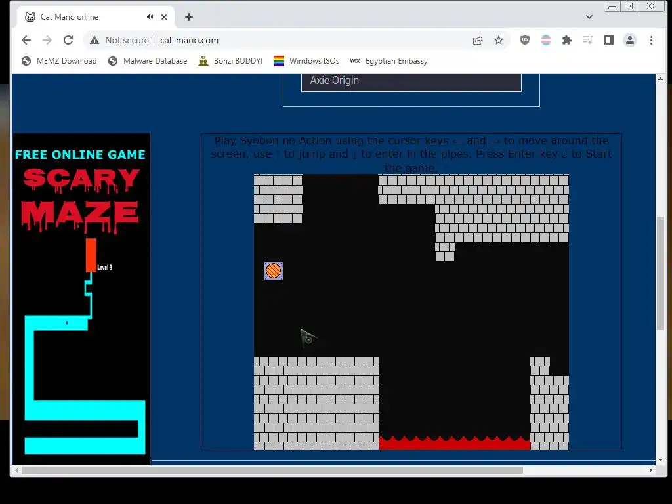
Task: Click the Axie Origin list item
Action: [x=411, y=81]
